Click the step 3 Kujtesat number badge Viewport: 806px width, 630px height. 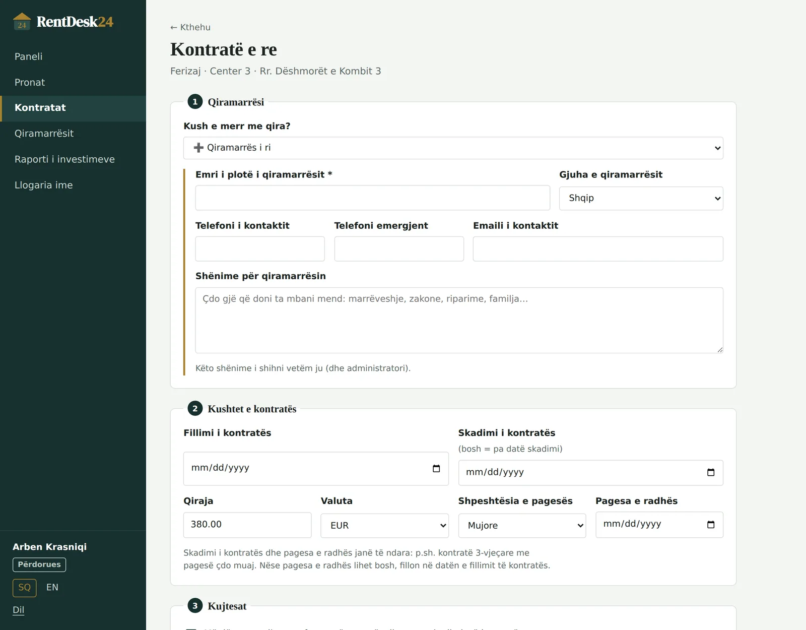pyautogui.click(x=195, y=606)
